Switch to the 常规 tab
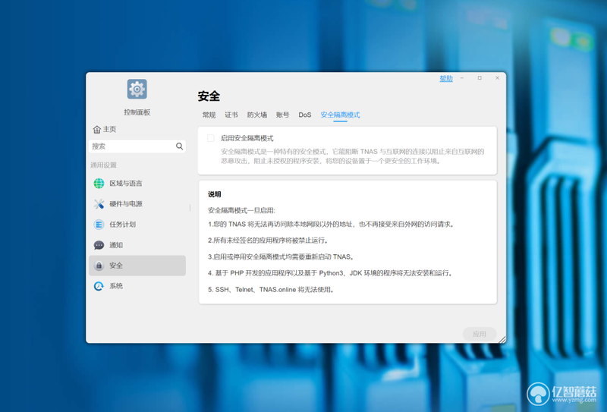This screenshot has width=607, height=412. coord(209,115)
